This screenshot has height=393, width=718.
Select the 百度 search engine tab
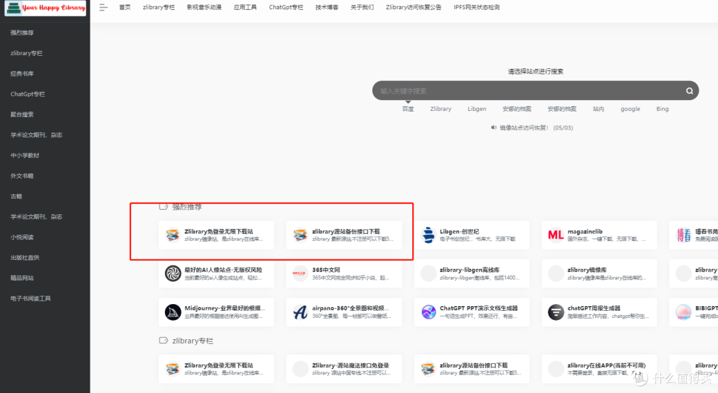tap(408, 109)
